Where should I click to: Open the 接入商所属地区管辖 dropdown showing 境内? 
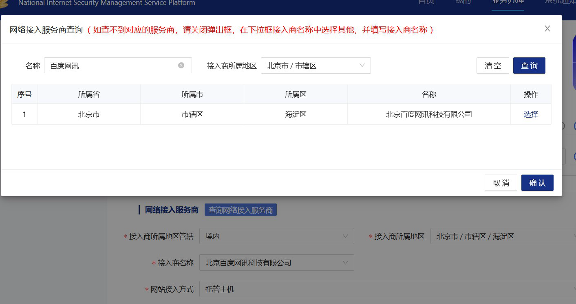(276, 236)
